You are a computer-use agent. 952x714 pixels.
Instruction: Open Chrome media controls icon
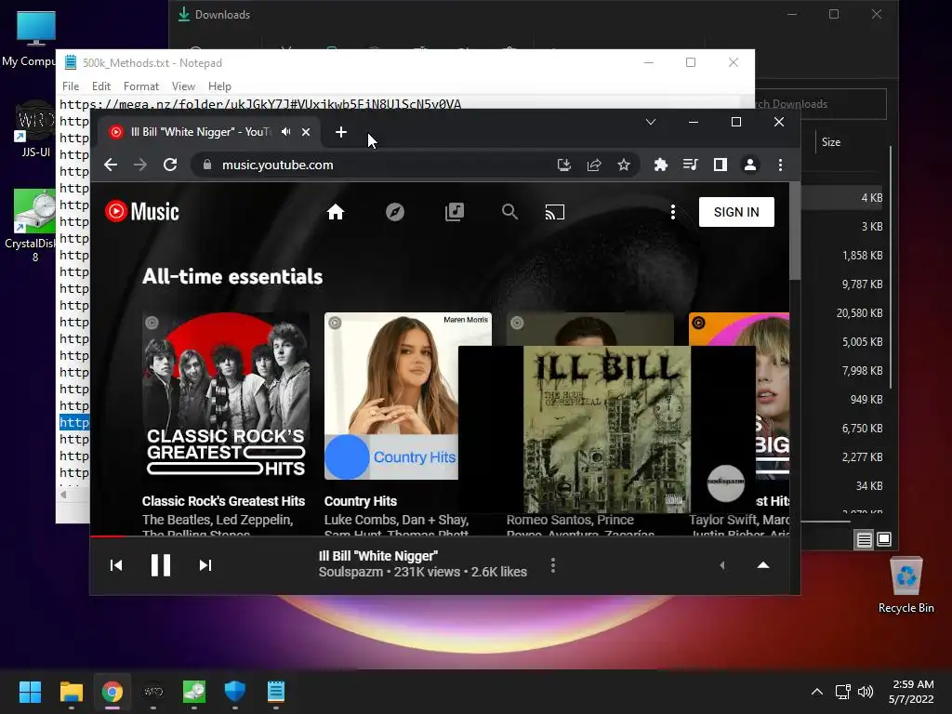(691, 165)
